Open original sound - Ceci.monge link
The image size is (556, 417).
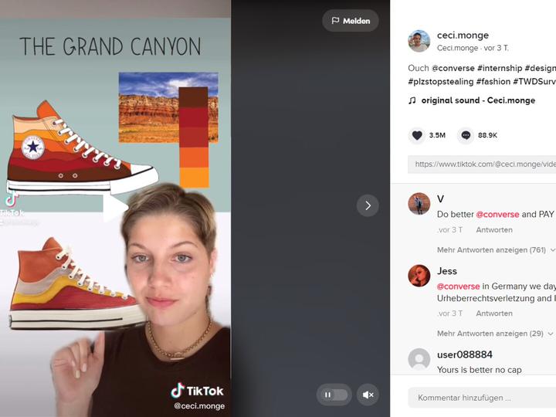click(478, 100)
